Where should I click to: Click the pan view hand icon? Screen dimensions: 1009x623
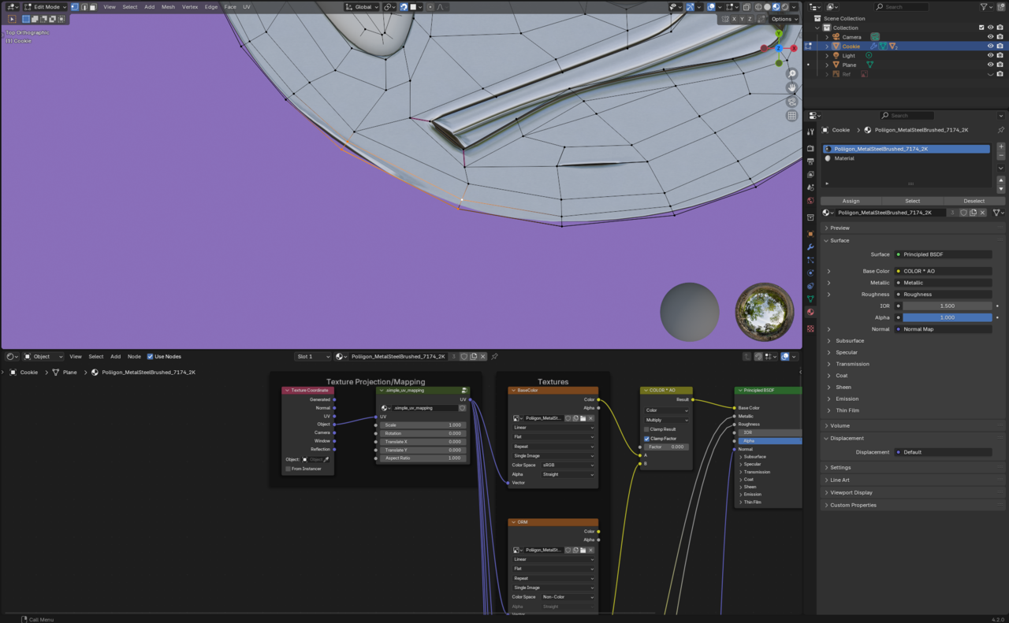(x=791, y=87)
